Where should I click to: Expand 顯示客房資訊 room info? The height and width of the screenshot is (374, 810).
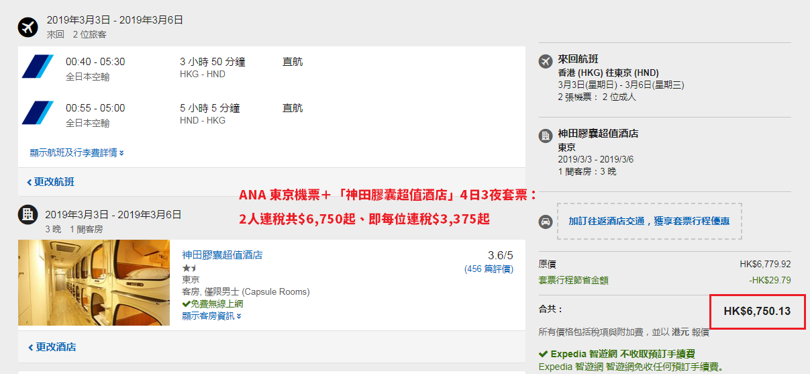pos(211,316)
